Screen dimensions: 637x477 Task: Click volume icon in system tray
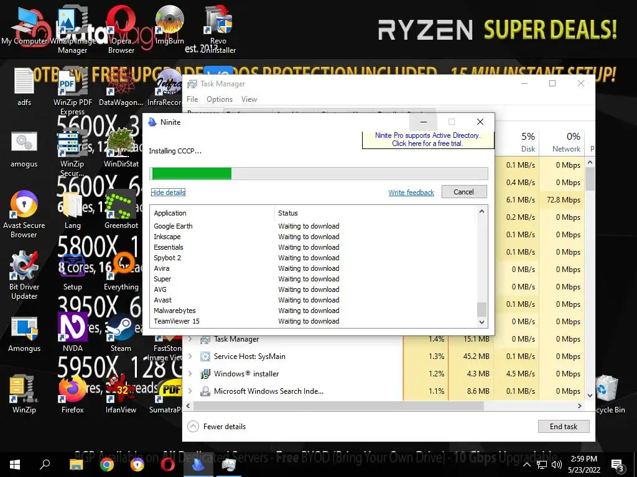tap(557, 465)
